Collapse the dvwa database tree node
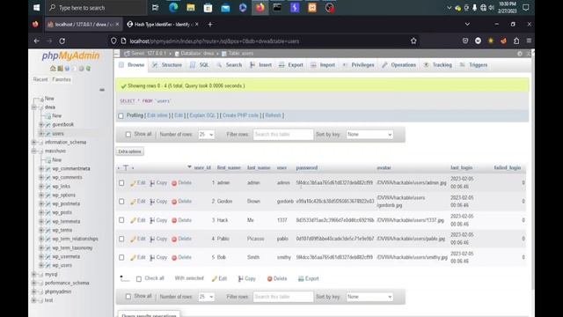The height and width of the screenshot is (317, 563). coord(33,107)
